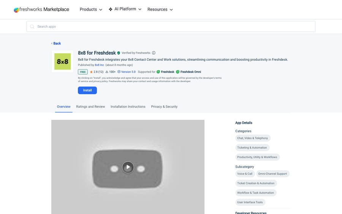Screen dimensions: 342x214
Task: Select Ticket Creation & Automation subcategory
Action: pyautogui.click(x=256, y=183)
